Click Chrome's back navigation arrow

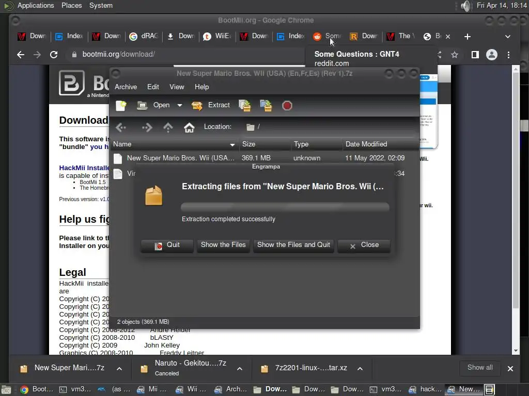[21, 55]
